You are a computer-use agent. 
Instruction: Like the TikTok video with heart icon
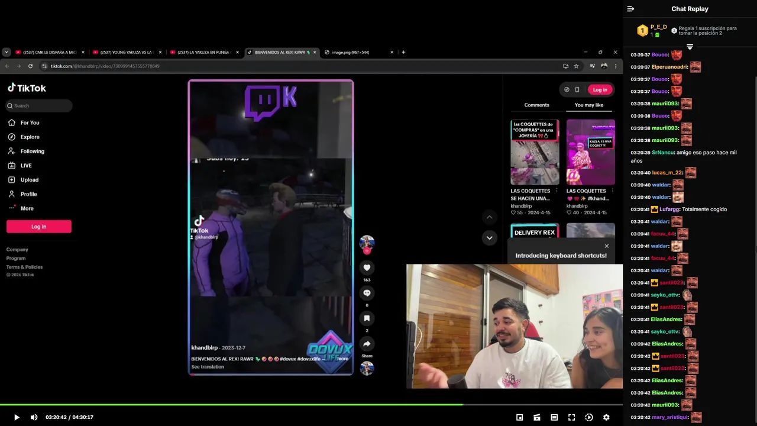[367, 267]
